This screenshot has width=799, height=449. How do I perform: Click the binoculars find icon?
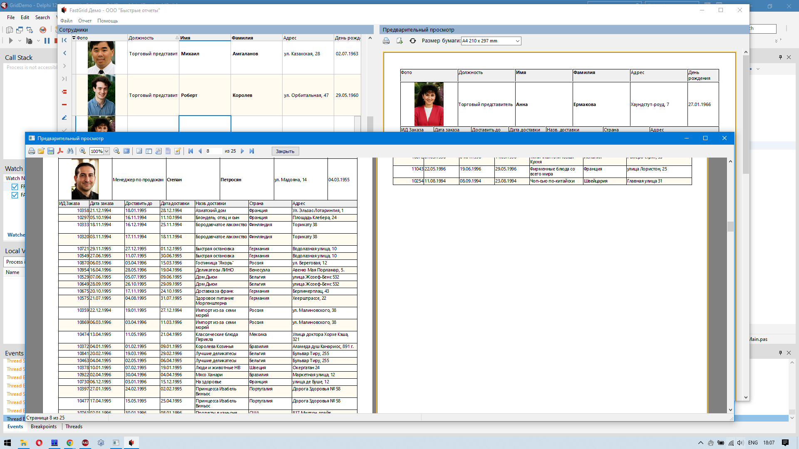pyautogui.click(x=70, y=151)
